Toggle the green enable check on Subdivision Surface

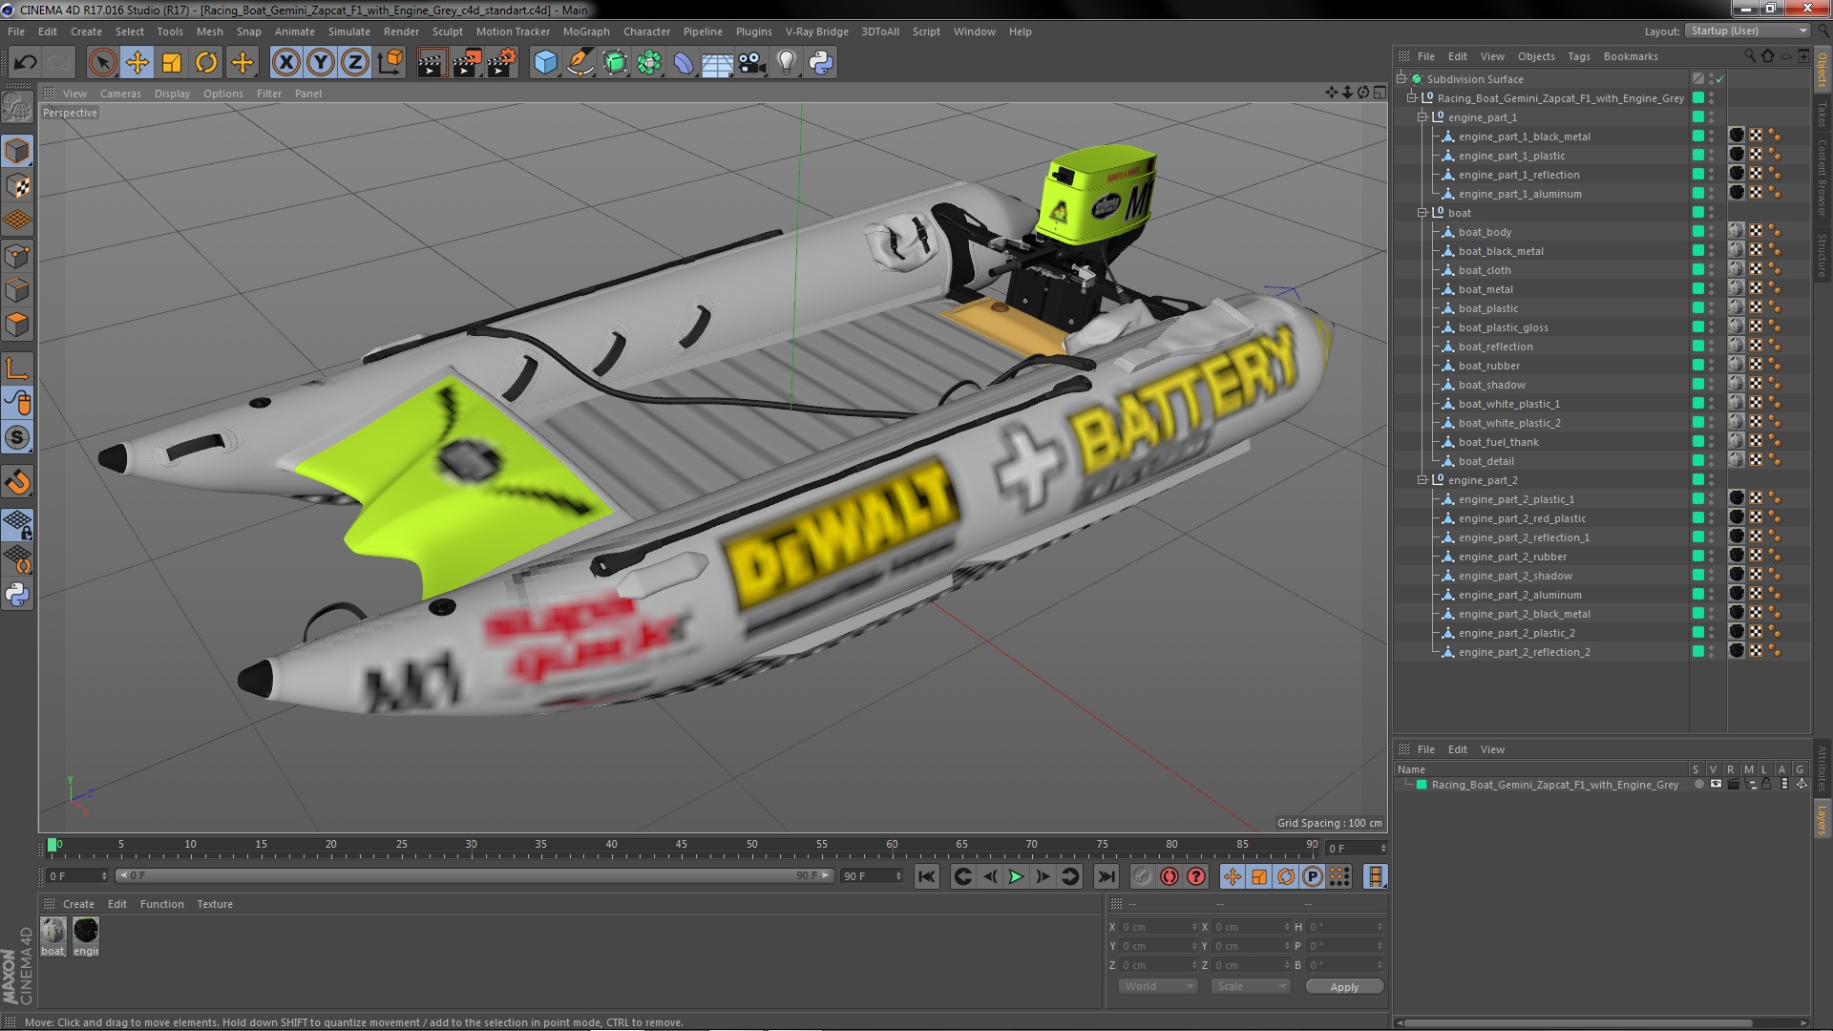coord(1720,79)
